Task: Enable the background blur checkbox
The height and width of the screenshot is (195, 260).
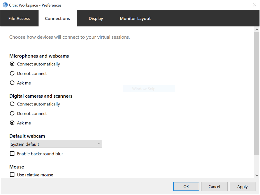Action: point(12,154)
